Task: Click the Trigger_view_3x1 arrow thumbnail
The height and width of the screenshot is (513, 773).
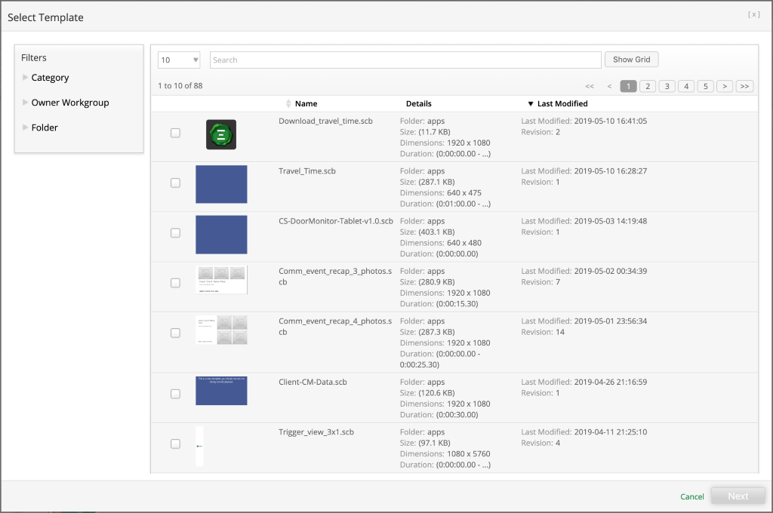Action: 199,446
